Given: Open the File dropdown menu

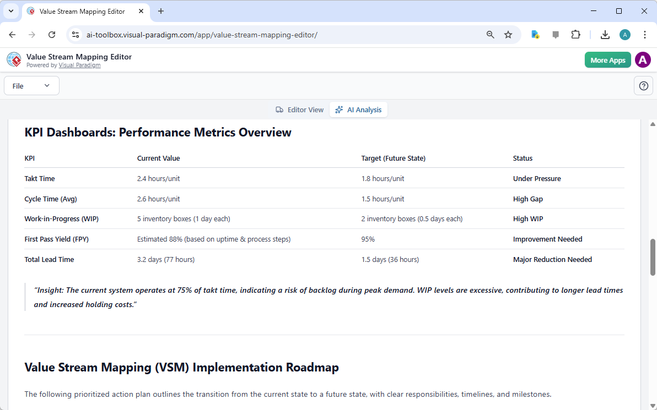Looking at the screenshot, I should (x=31, y=85).
